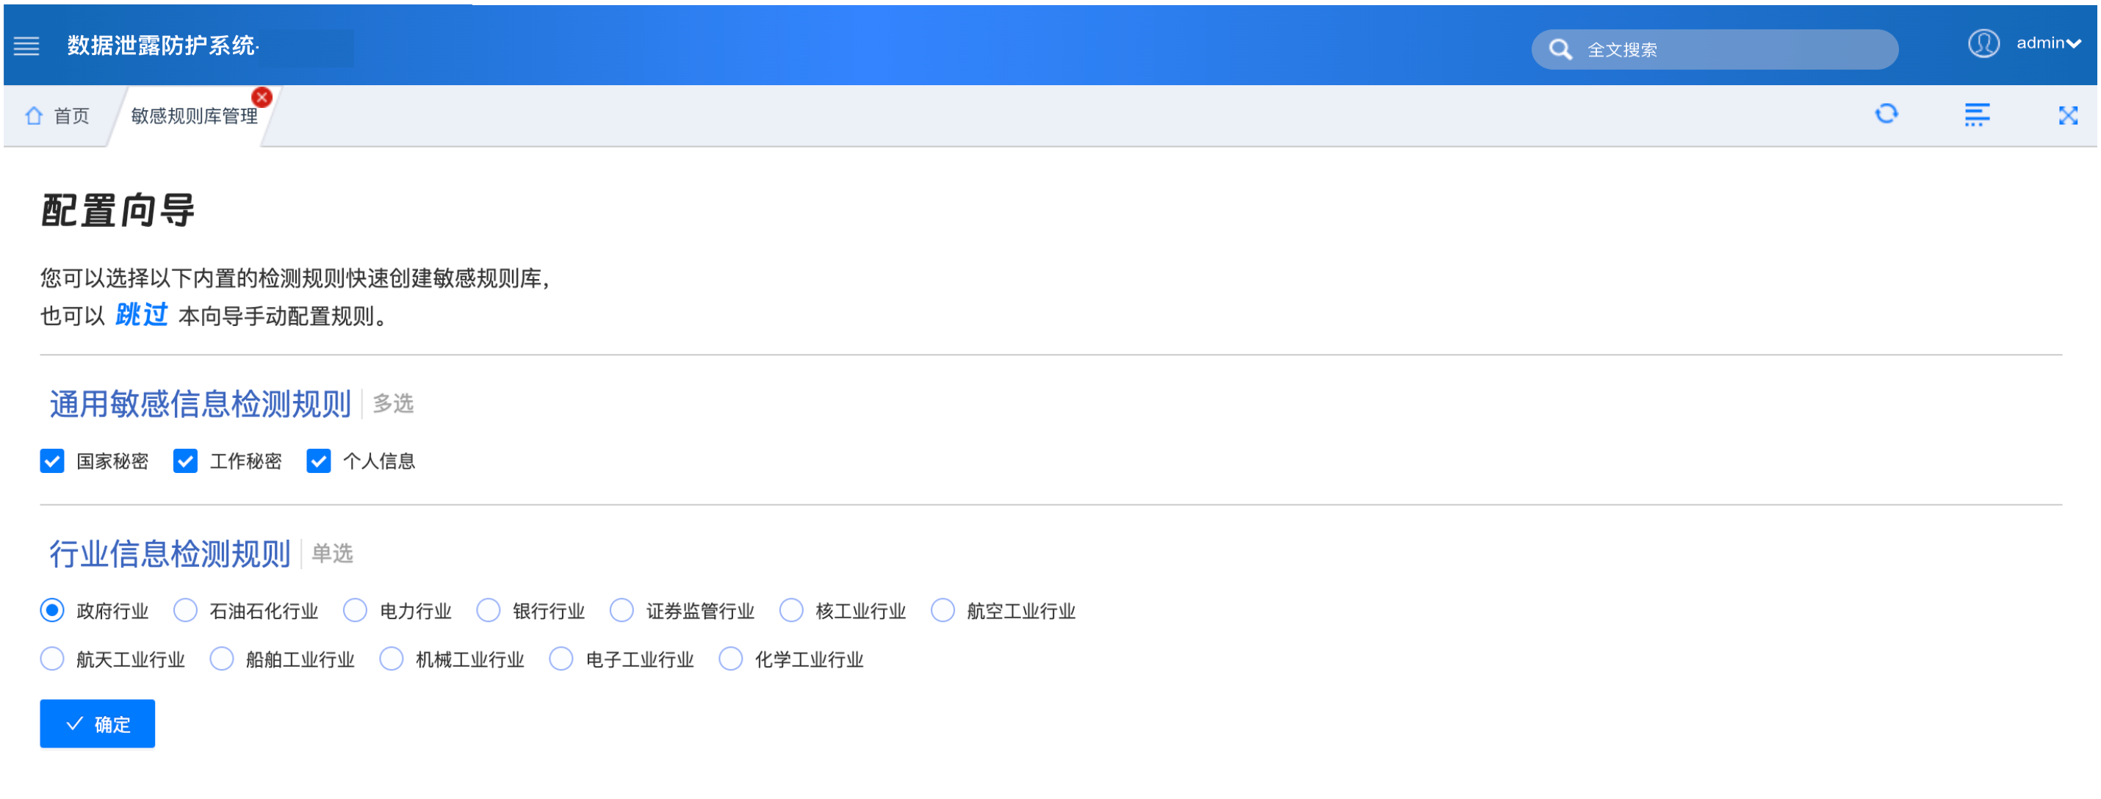2101x799 pixels.
Task: Open the admin dropdown menu
Action: (x=2043, y=44)
